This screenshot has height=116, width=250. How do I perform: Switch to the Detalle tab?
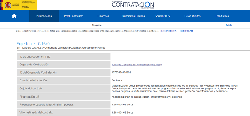229,25
